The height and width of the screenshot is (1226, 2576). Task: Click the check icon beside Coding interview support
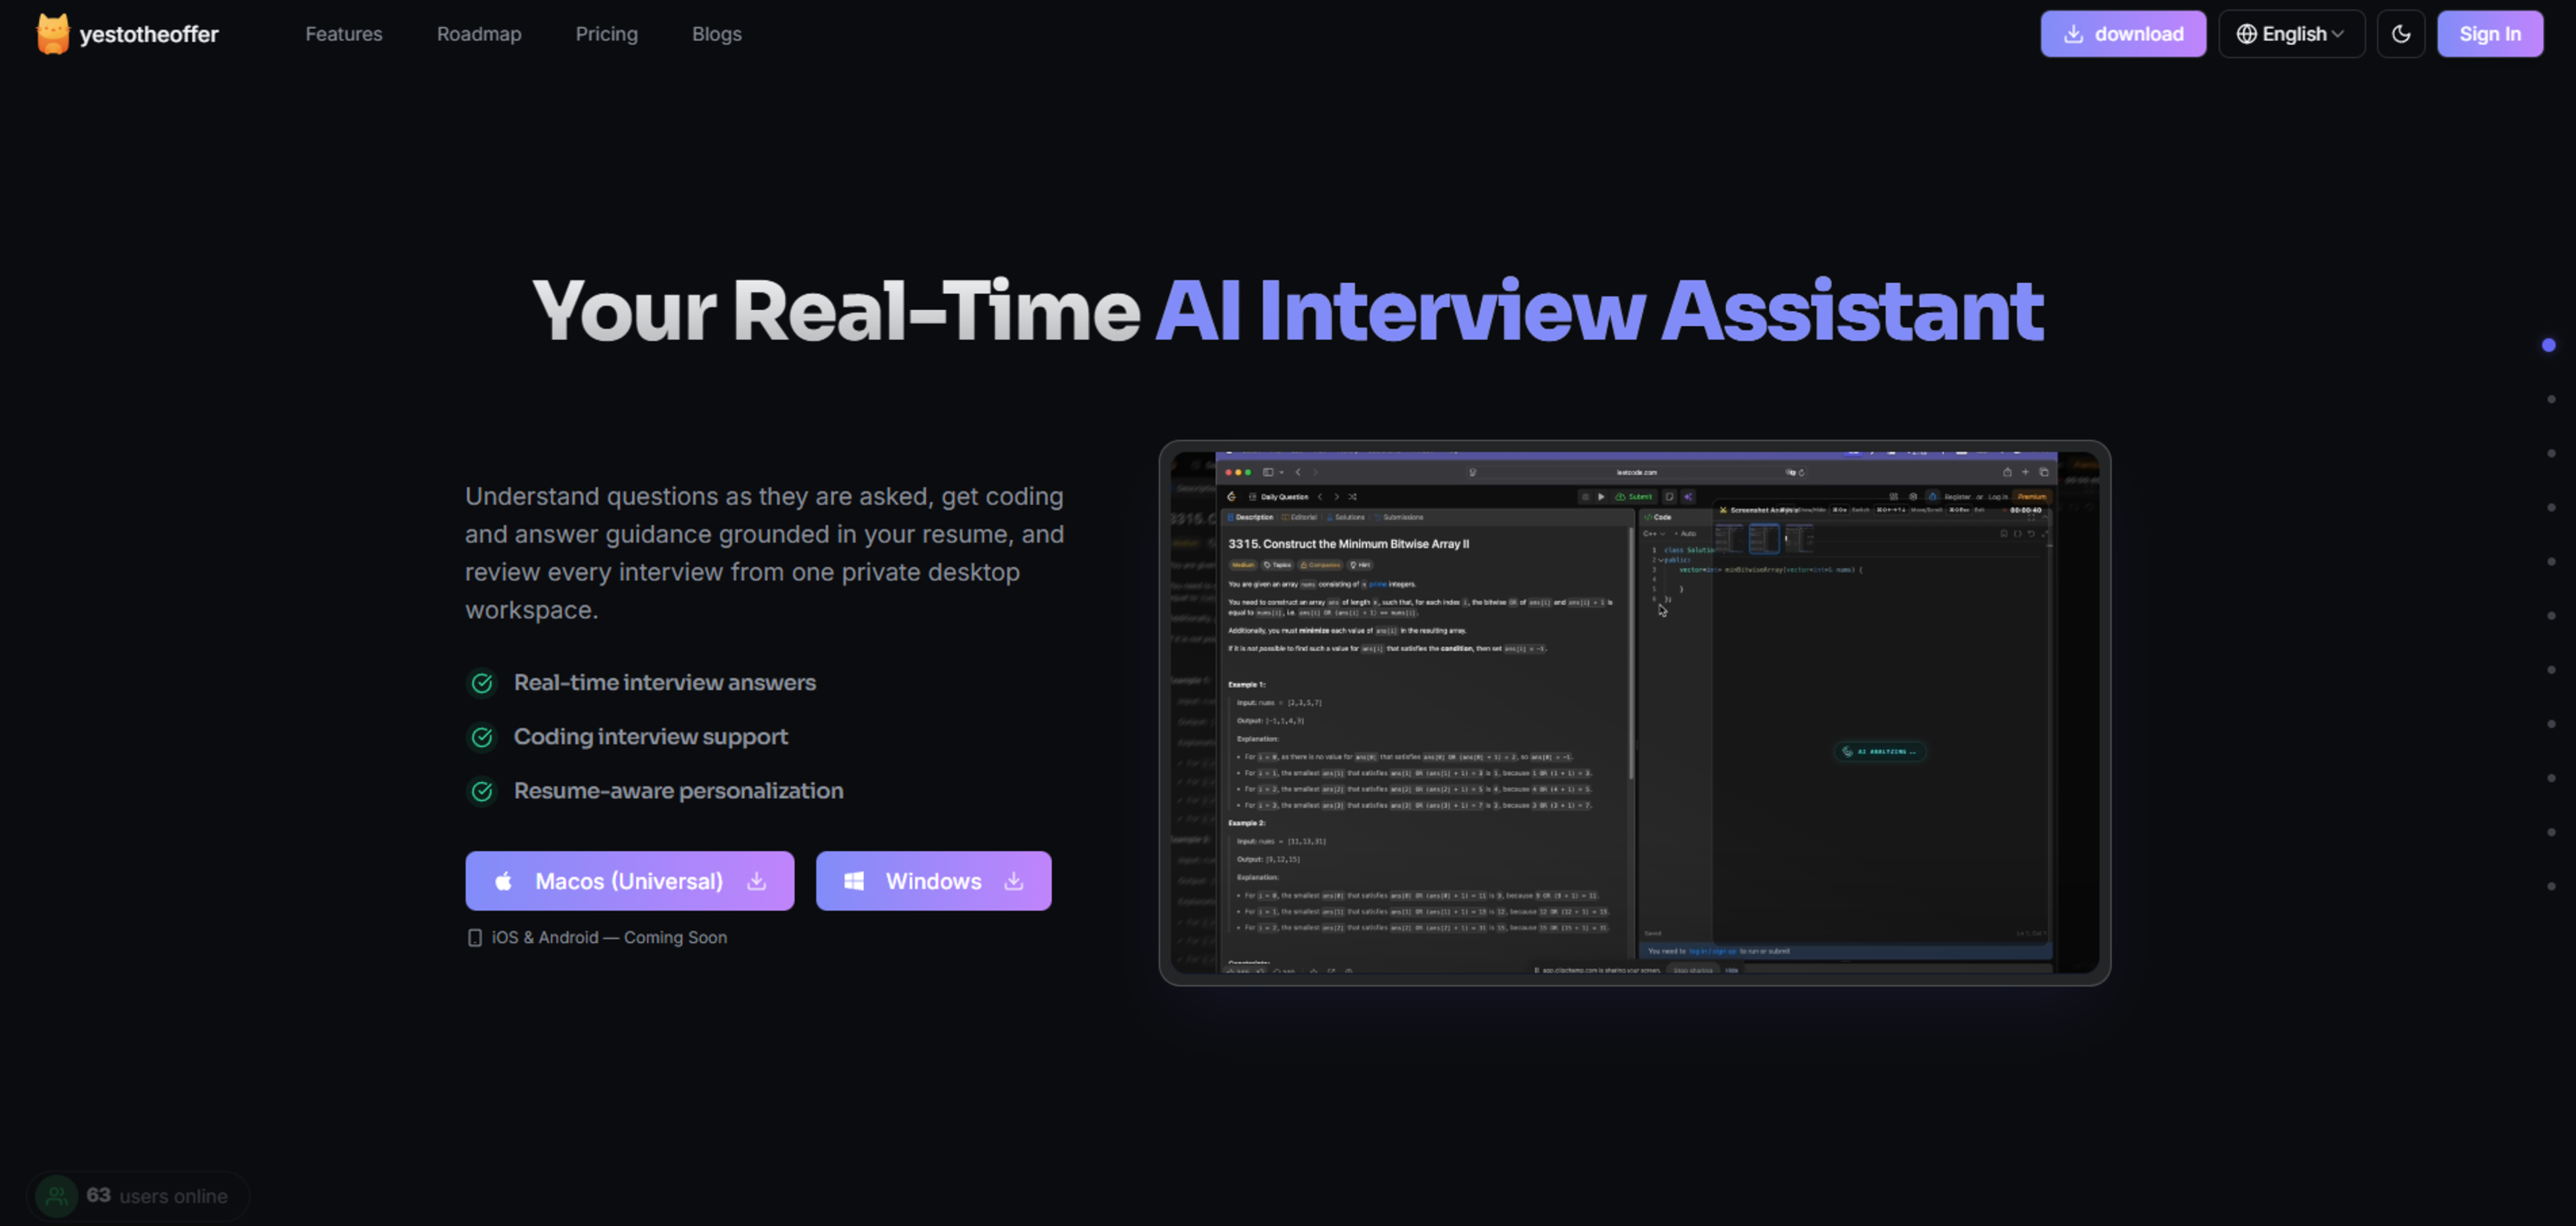click(x=482, y=737)
